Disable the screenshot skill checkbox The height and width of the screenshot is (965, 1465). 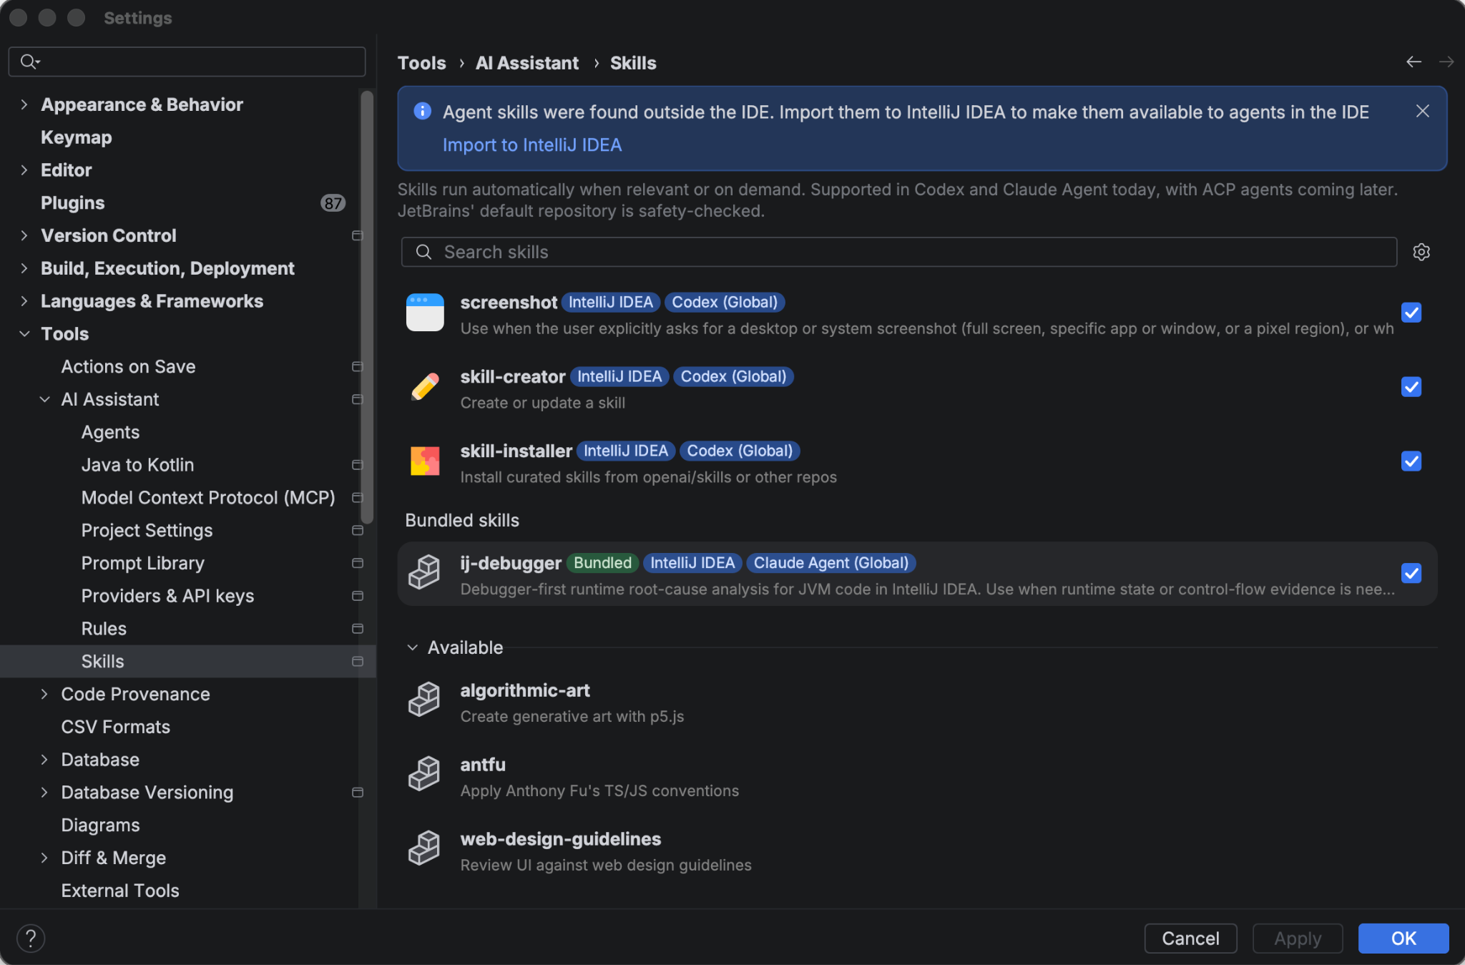(1411, 313)
